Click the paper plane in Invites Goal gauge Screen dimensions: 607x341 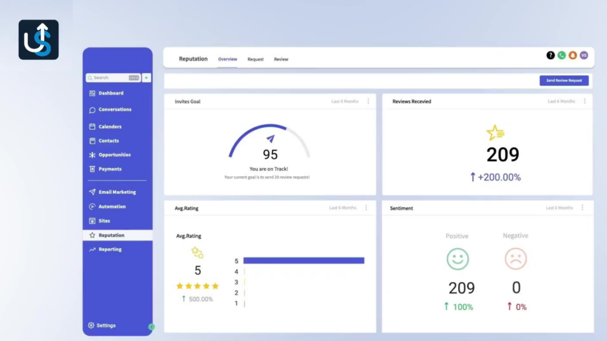pos(270,139)
